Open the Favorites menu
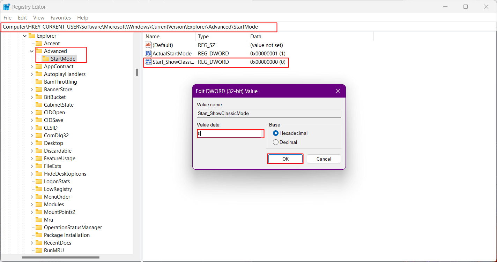This screenshot has height=262, width=497. (61, 18)
